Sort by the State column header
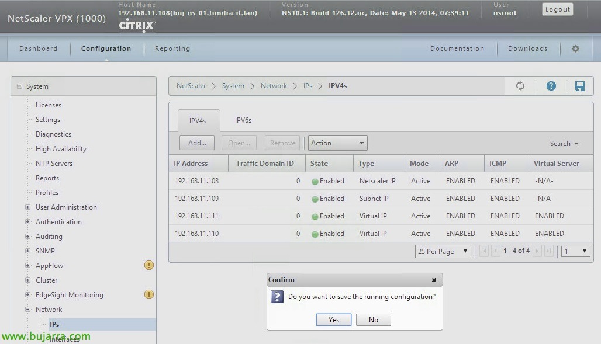This screenshot has height=344, width=601. (x=329, y=163)
